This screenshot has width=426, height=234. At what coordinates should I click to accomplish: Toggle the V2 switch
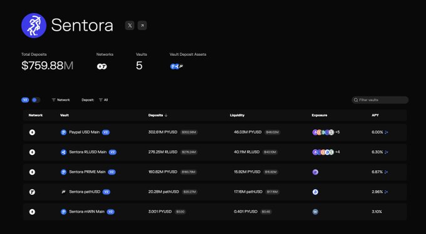[x=36, y=100]
